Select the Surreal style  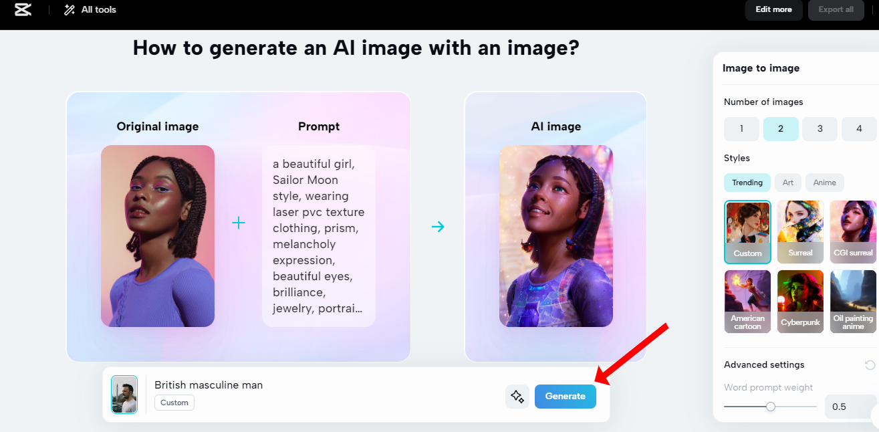click(x=800, y=231)
